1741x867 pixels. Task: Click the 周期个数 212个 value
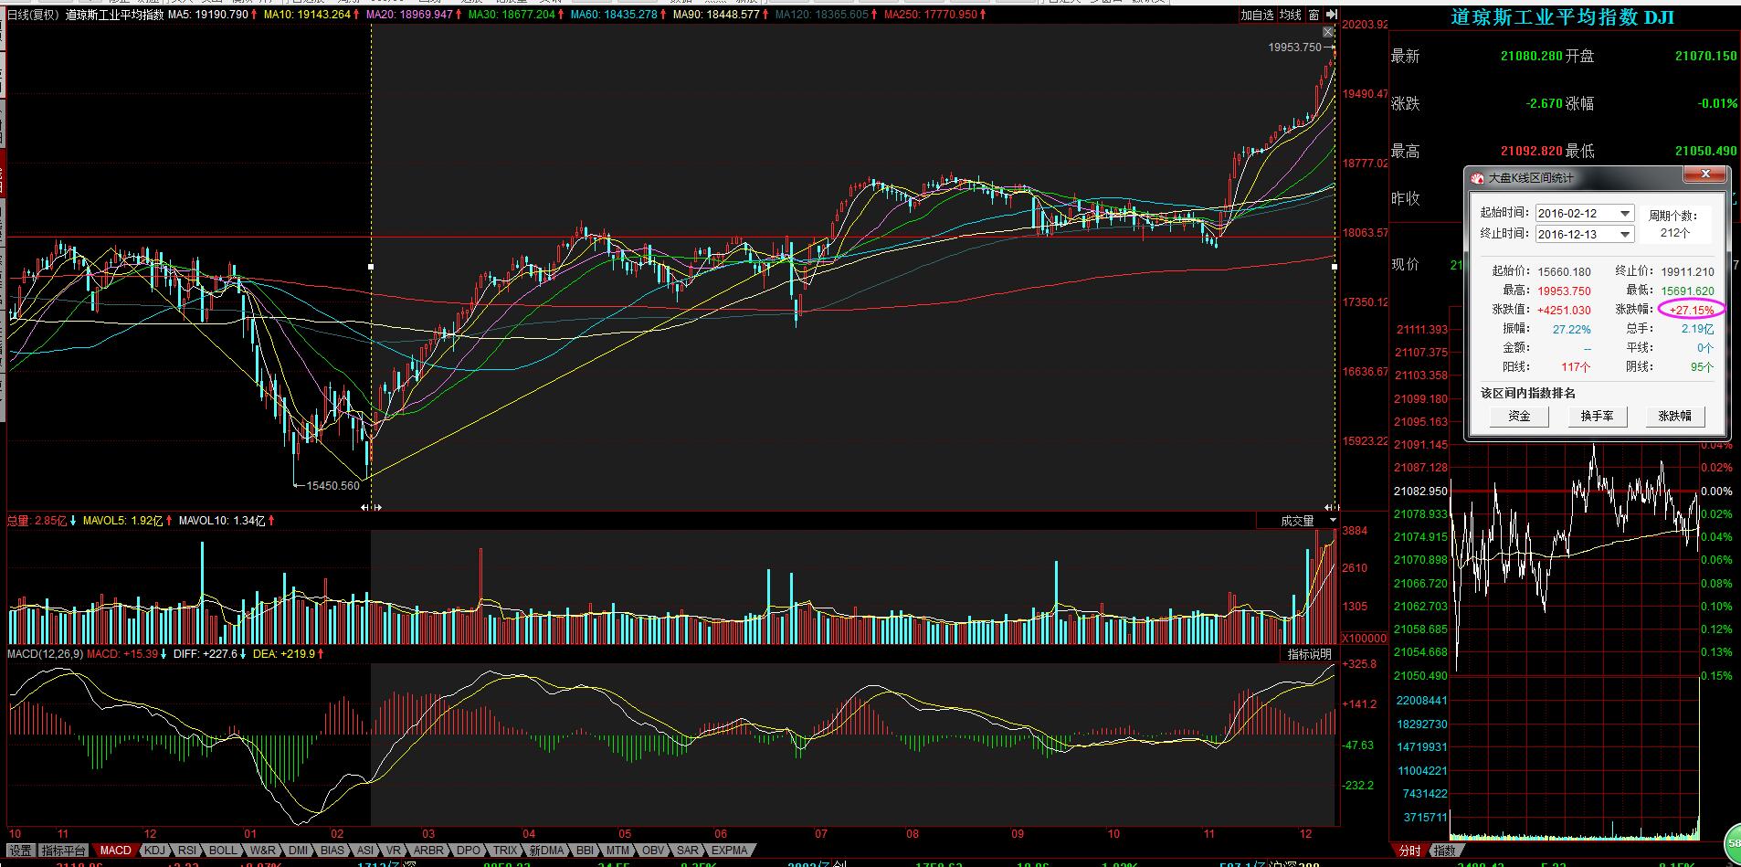[1675, 233]
